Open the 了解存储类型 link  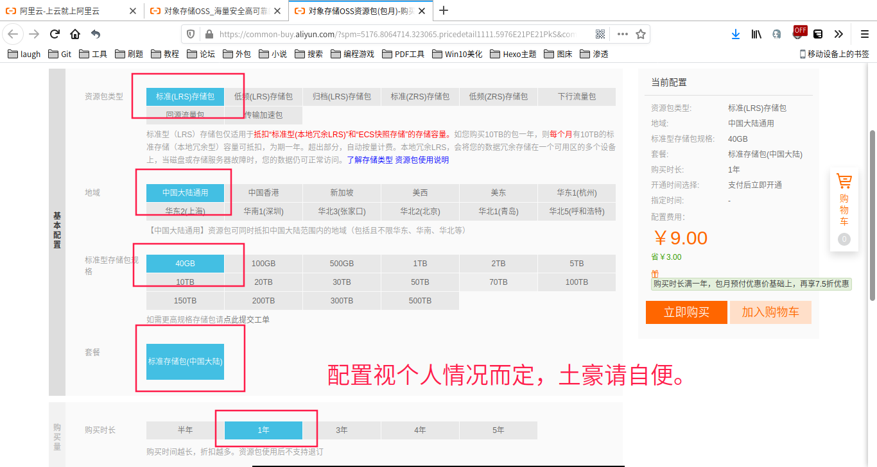(x=369, y=160)
